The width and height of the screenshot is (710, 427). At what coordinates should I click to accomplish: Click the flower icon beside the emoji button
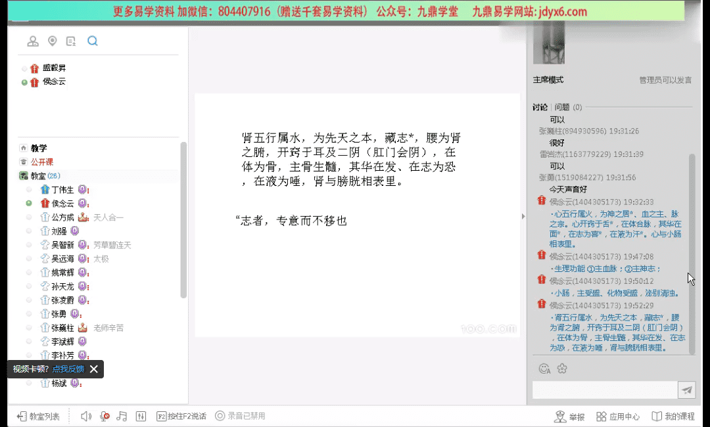pyautogui.click(x=561, y=369)
